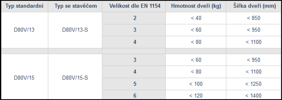Click the 'Typ se stavěčem' column header

click(75, 6)
